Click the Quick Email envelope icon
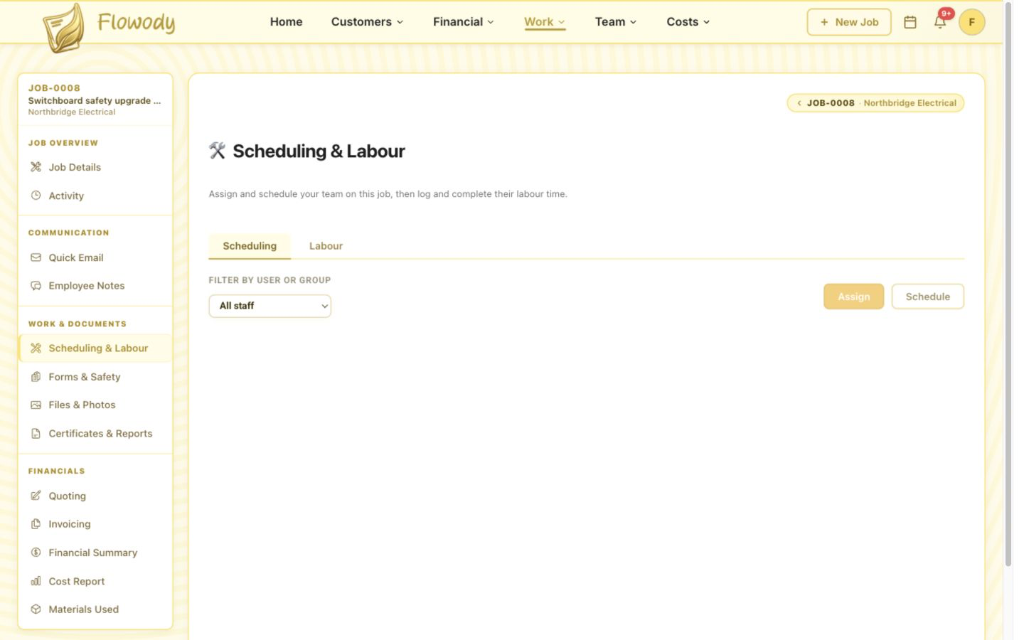The height and width of the screenshot is (640, 1024). click(x=36, y=257)
